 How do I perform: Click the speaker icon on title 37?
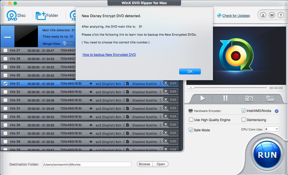pyautogui.click(x=91, y=133)
